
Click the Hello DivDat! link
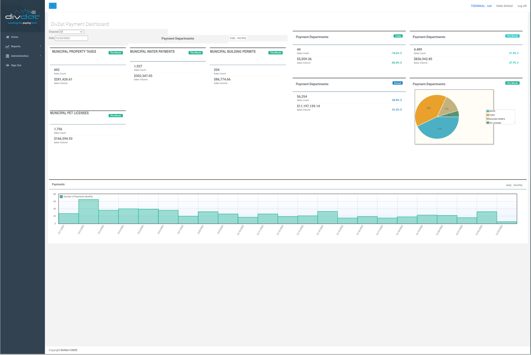504,6
